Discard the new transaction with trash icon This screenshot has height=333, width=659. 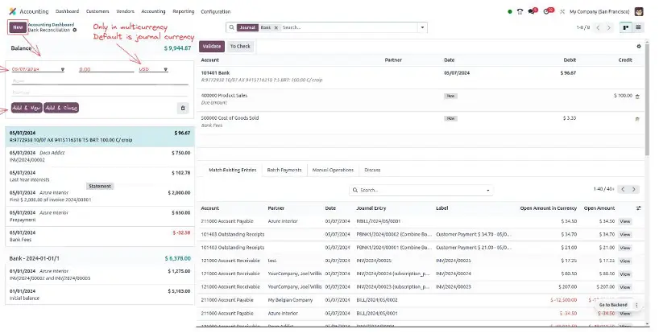click(x=183, y=109)
